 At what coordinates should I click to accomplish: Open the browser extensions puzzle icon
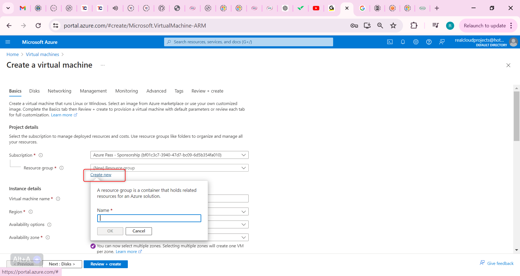tap(414, 26)
